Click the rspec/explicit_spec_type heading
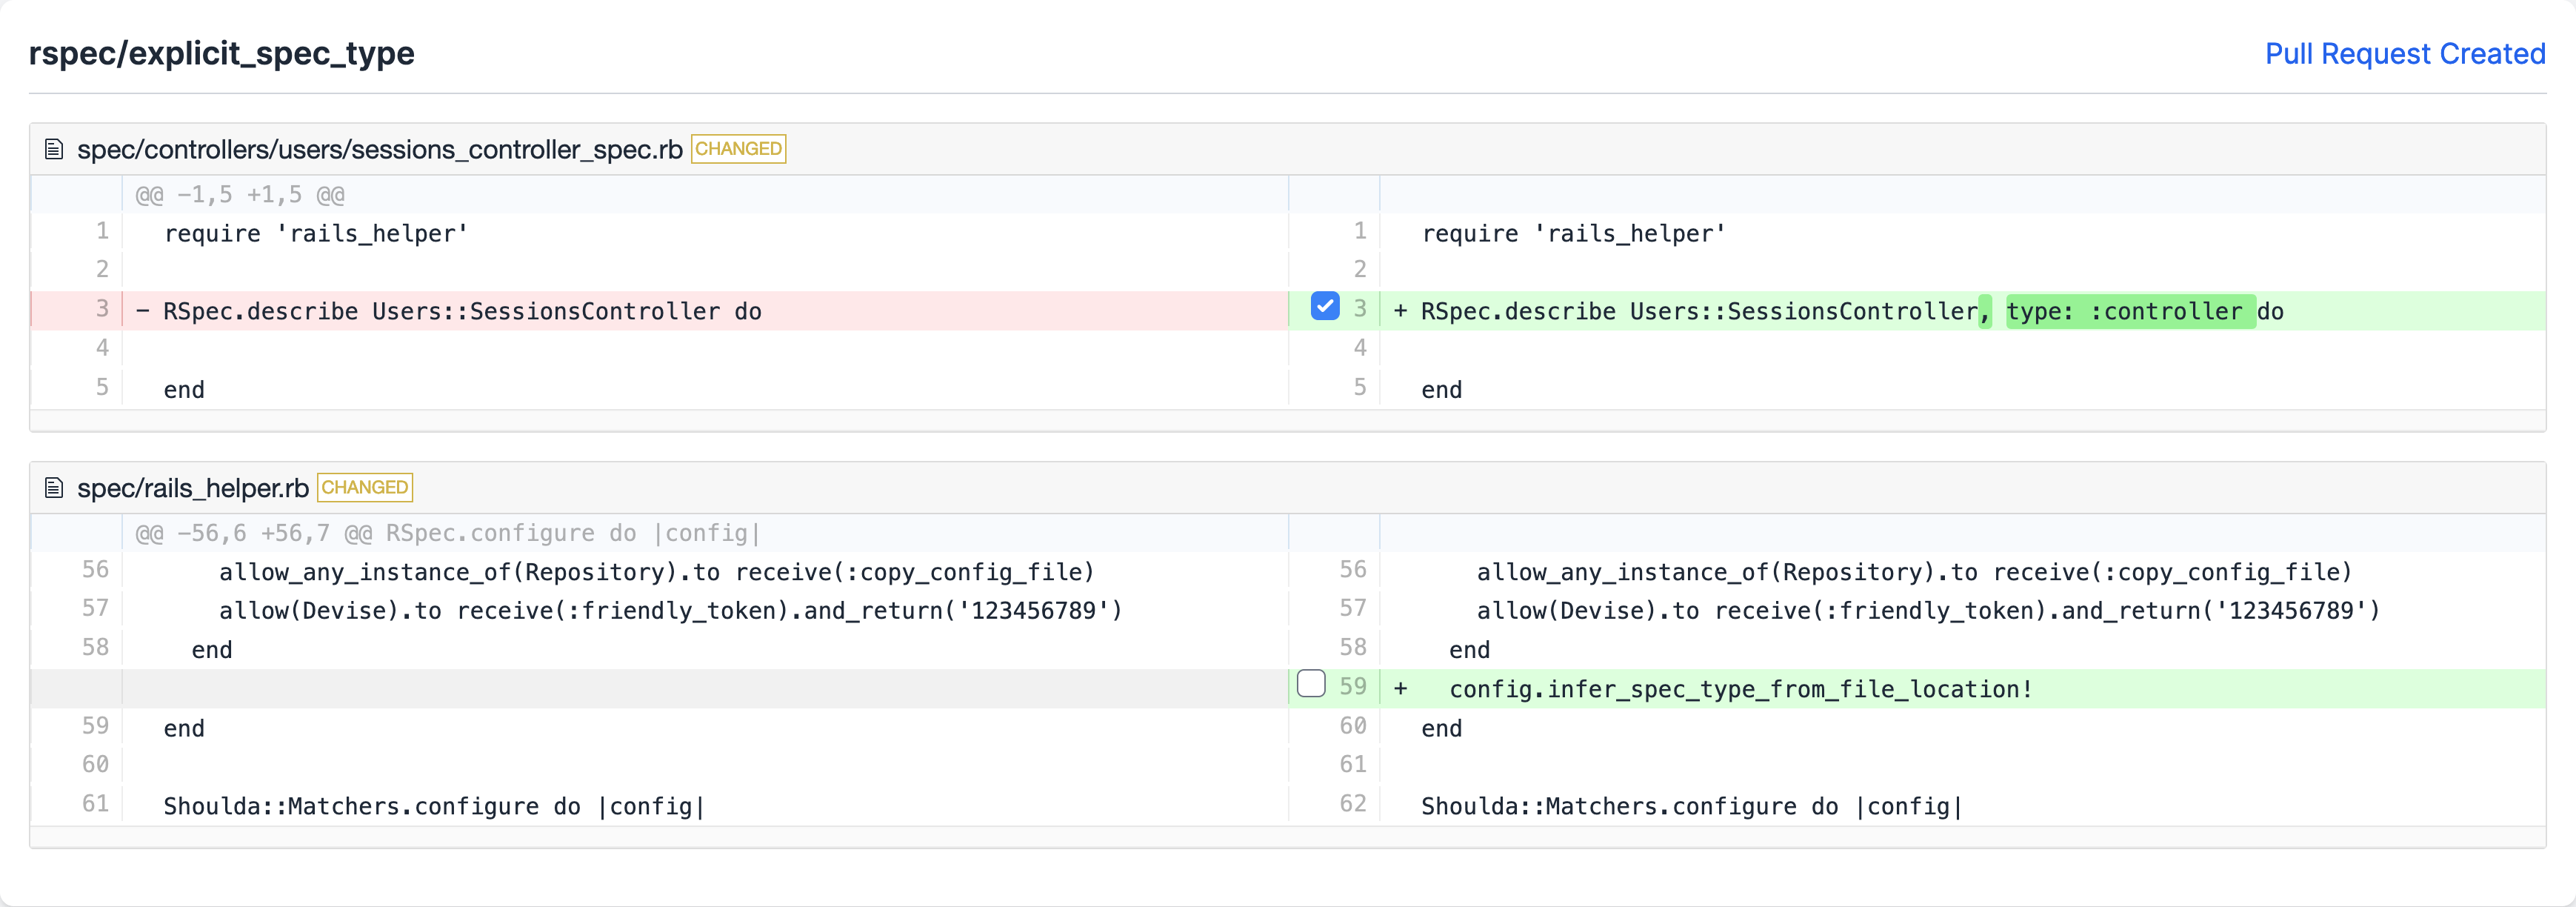 (222, 53)
